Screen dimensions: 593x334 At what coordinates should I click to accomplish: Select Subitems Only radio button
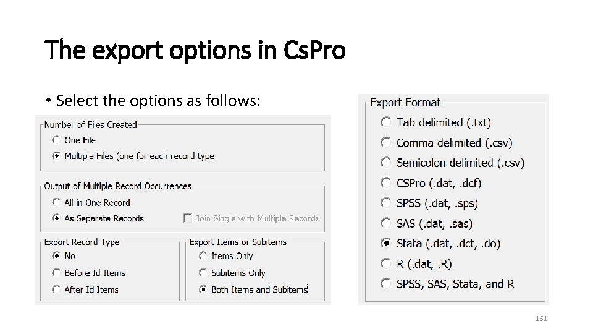pos(203,273)
